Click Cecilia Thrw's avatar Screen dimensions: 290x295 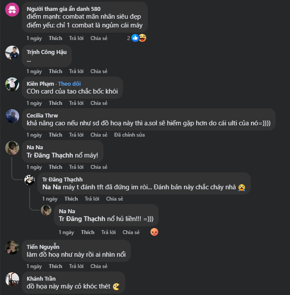click(12, 116)
